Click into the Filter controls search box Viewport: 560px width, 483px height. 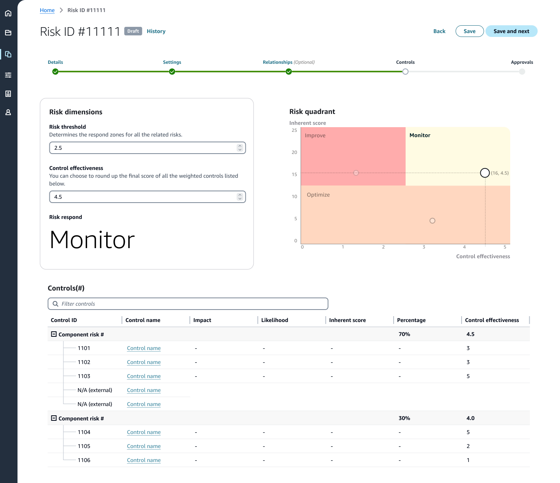click(x=188, y=304)
